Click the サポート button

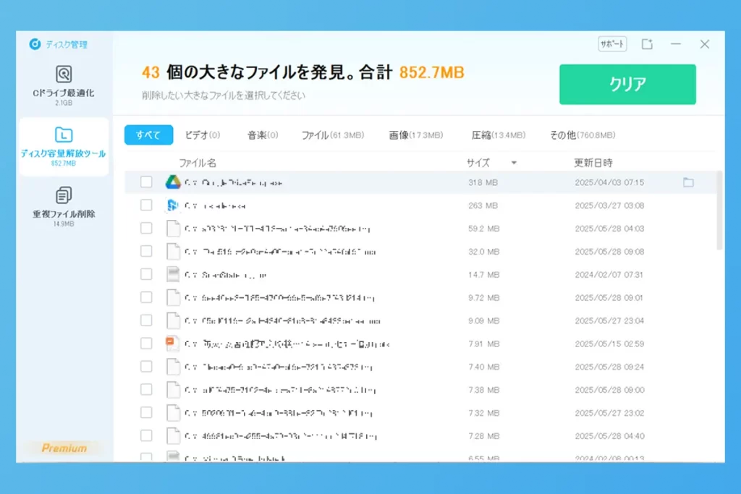[x=612, y=44]
